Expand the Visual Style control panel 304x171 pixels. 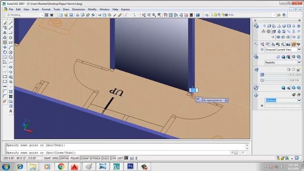256,57
